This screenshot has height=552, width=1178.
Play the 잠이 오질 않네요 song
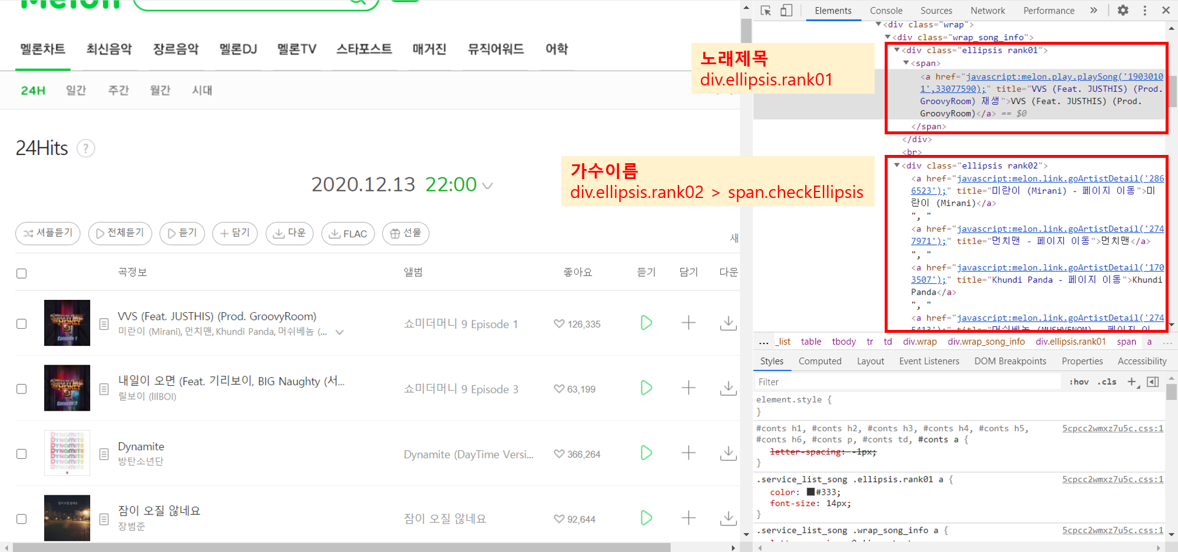point(646,518)
